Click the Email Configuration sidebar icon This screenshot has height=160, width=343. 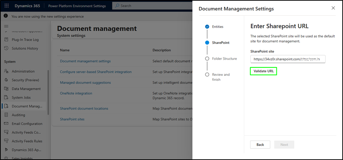(x=6, y=124)
